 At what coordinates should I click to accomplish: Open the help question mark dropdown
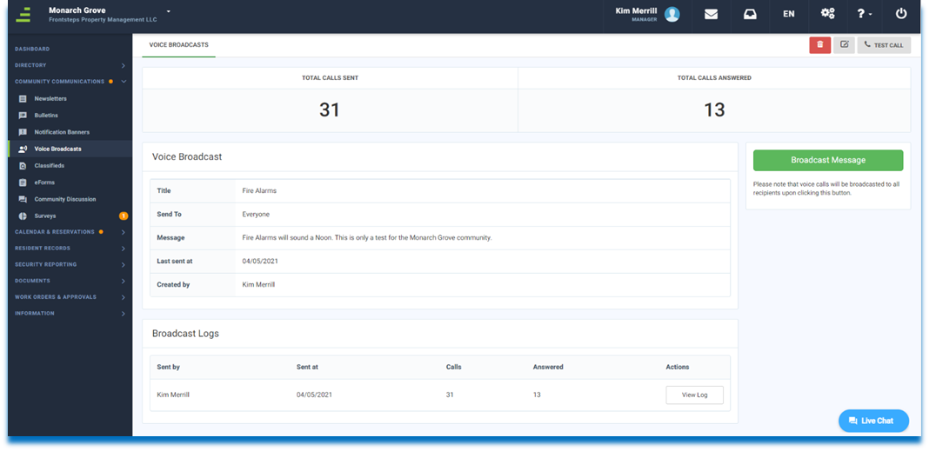click(x=865, y=14)
